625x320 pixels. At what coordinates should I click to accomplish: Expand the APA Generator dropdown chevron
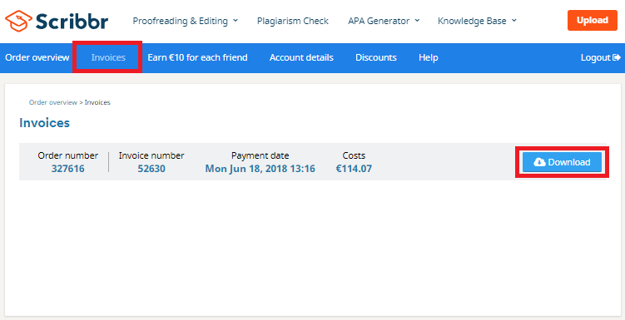tap(417, 20)
